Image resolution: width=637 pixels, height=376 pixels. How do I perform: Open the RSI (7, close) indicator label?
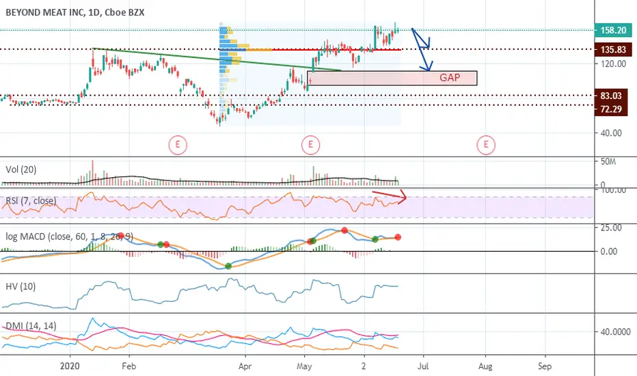31,201
